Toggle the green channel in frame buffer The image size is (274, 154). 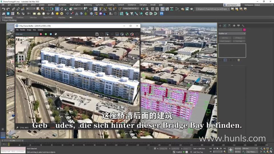(x=46, y=34)
